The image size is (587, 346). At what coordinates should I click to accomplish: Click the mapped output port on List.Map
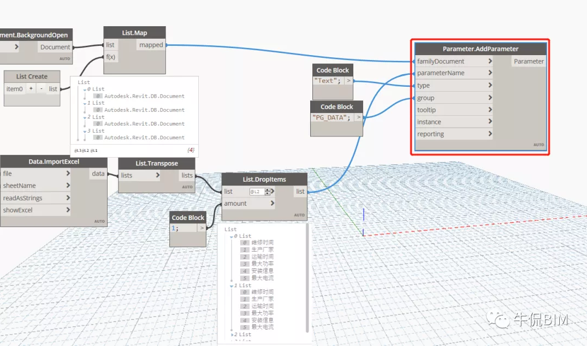151,45
